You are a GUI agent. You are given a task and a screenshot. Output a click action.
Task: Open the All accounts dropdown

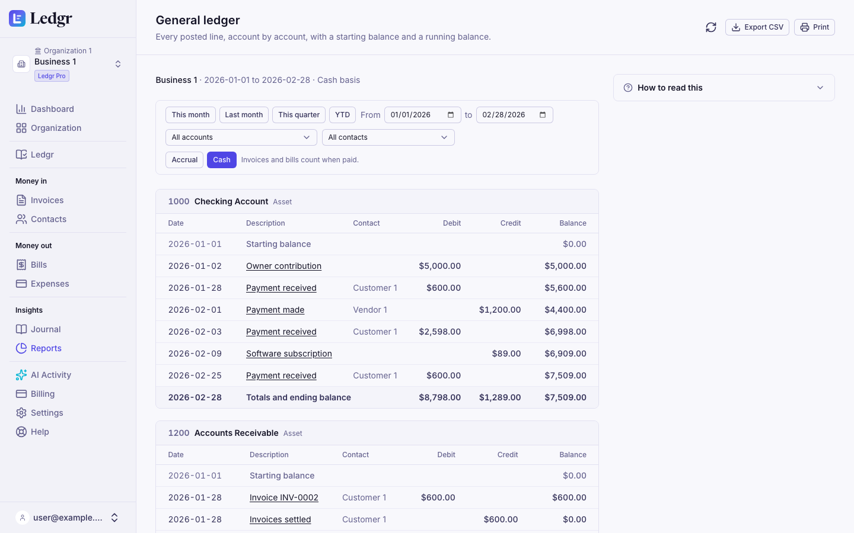click(x=241, y=137)
